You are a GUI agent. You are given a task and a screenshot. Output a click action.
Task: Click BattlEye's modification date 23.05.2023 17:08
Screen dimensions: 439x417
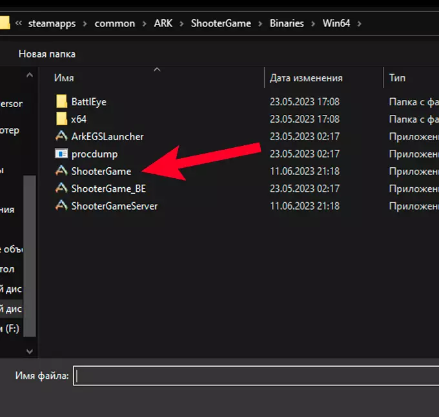click(305, 102)
